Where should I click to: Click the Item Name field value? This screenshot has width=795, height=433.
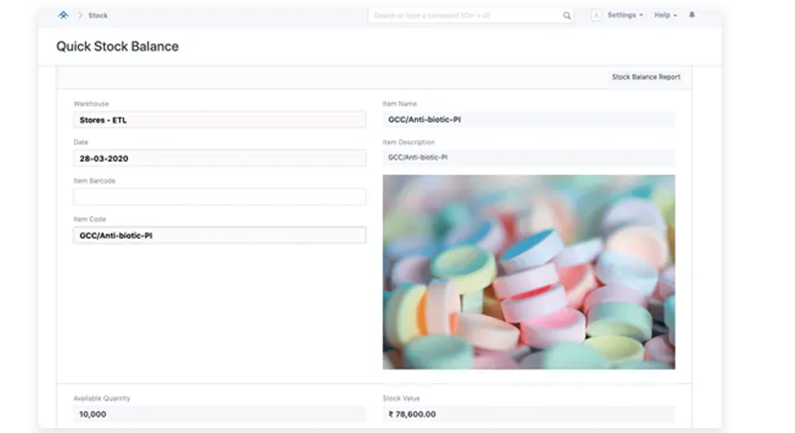[528, 119]
